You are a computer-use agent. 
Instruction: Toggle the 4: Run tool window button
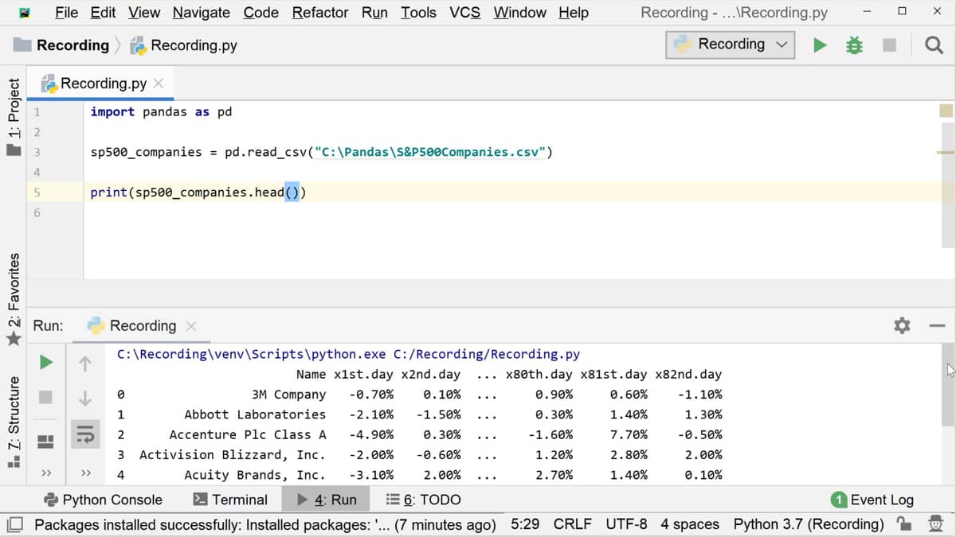[x=326, y=500]
